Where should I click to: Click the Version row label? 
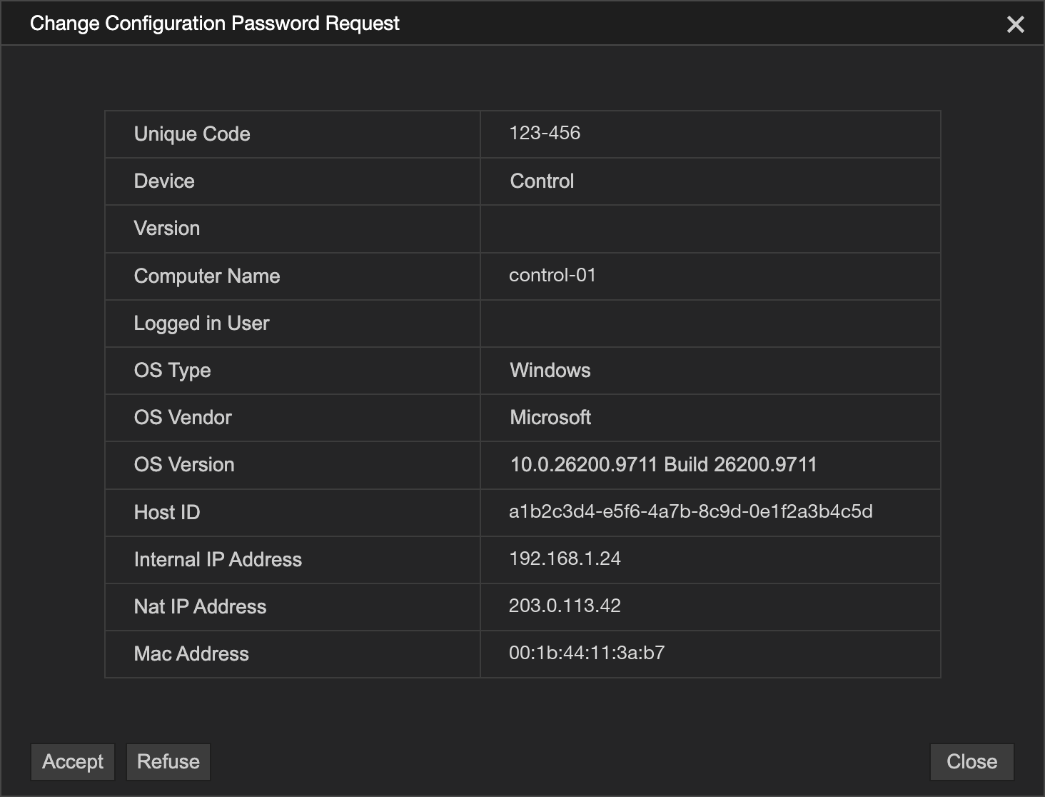point(167,229)
